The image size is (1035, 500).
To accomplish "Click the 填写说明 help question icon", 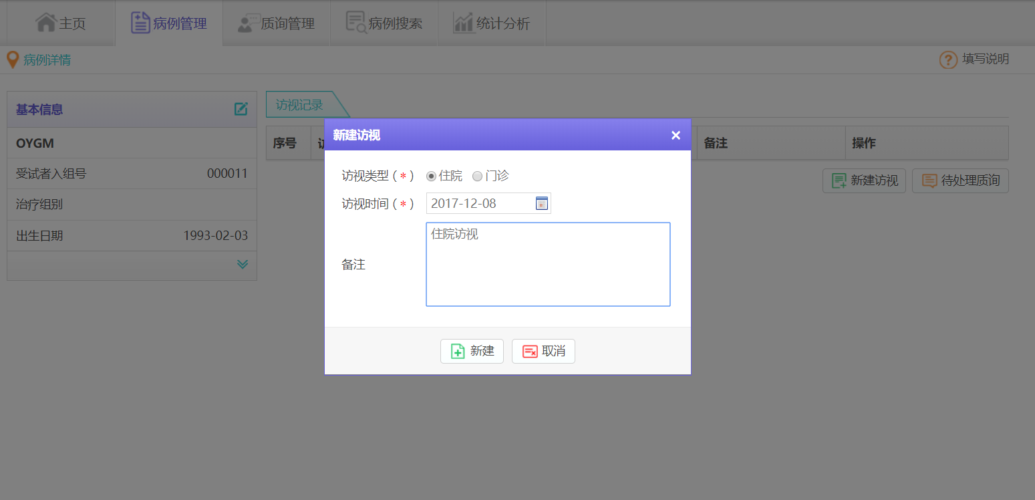I will click(948, 60).
